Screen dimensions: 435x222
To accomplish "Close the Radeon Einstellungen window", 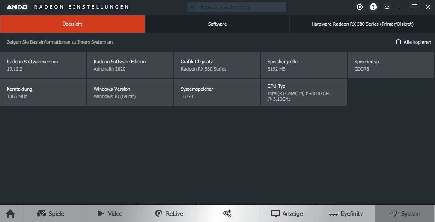I will click(x=428, y=7).
